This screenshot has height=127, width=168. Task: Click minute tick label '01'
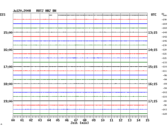click(22, 120)
